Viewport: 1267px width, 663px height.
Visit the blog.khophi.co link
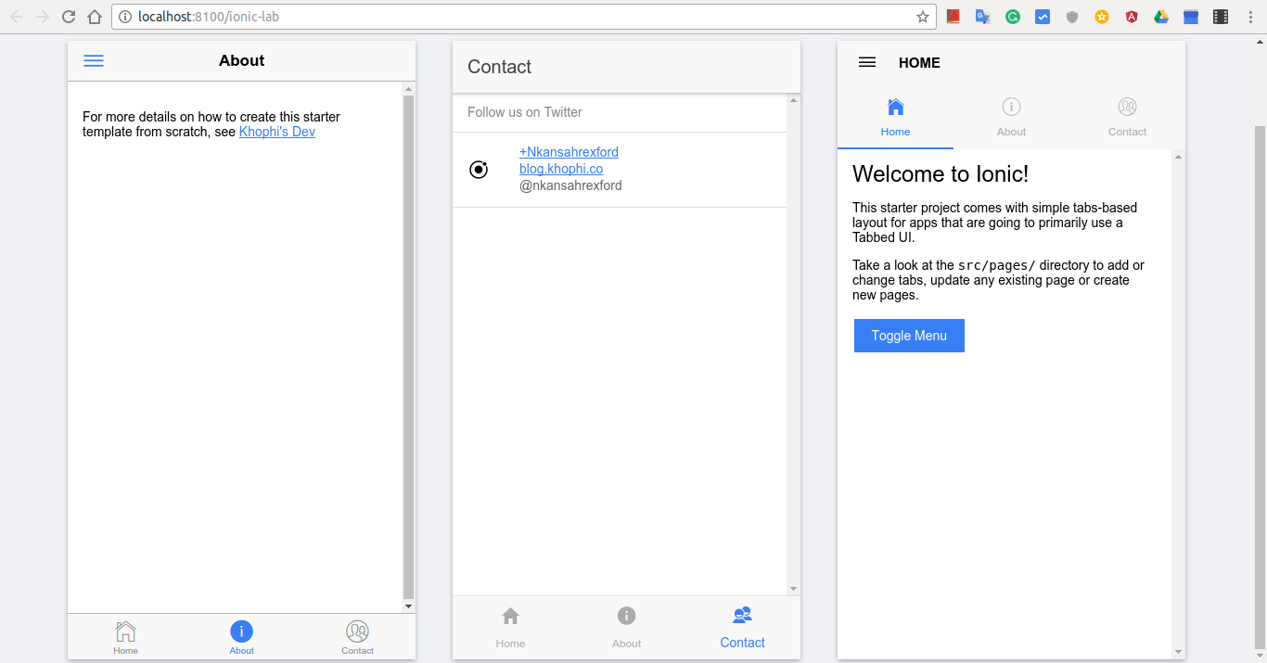coord(561,169)
